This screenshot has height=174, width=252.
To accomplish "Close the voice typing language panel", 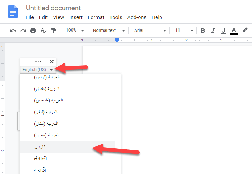I will pos(52,62).
